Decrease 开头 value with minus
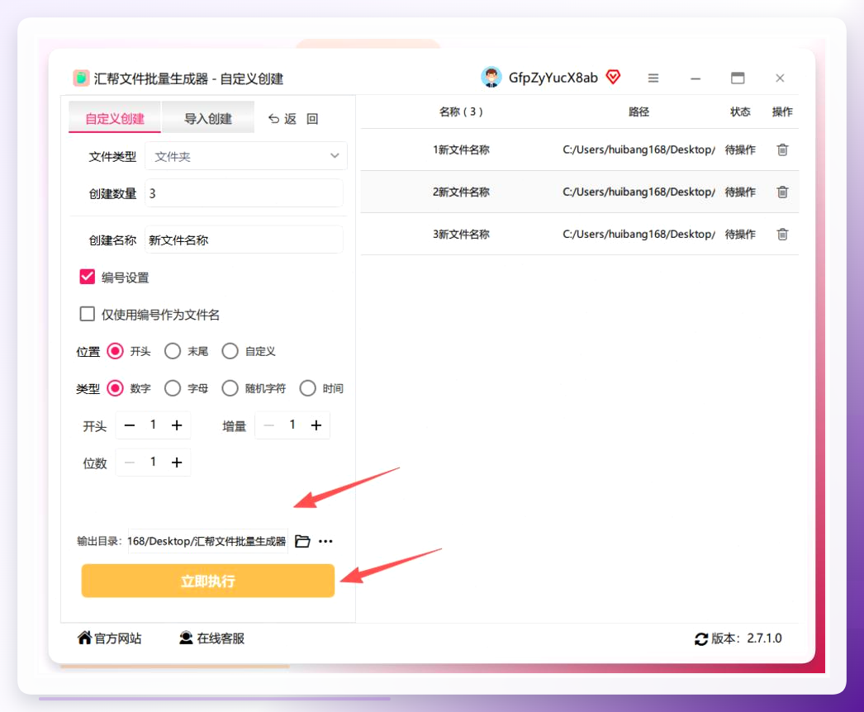This screenshot has height=712, width=864. (x=130, y=425)
